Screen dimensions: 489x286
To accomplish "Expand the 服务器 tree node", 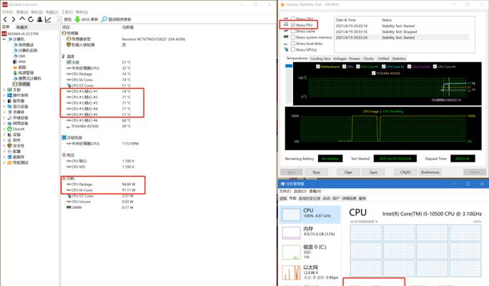I will 4,101.
